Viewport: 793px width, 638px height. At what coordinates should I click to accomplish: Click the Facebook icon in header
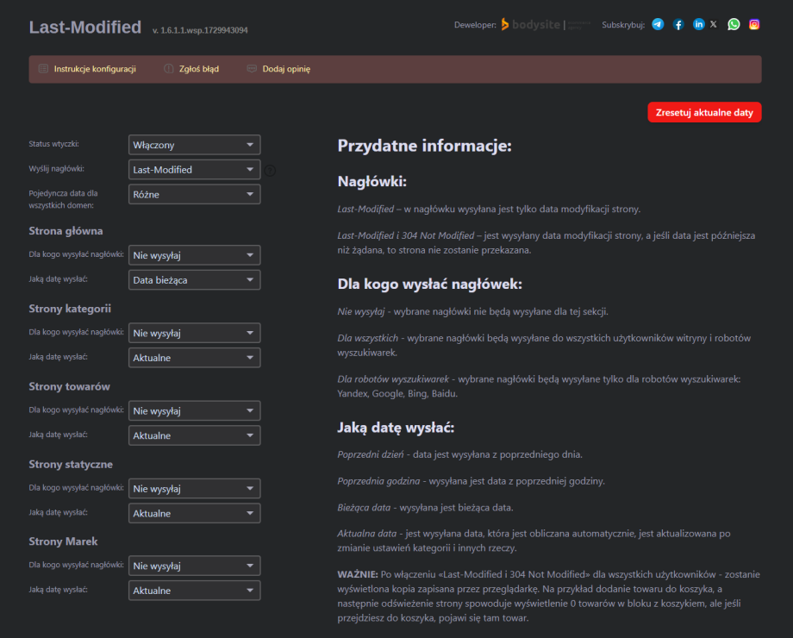(678, 25)
